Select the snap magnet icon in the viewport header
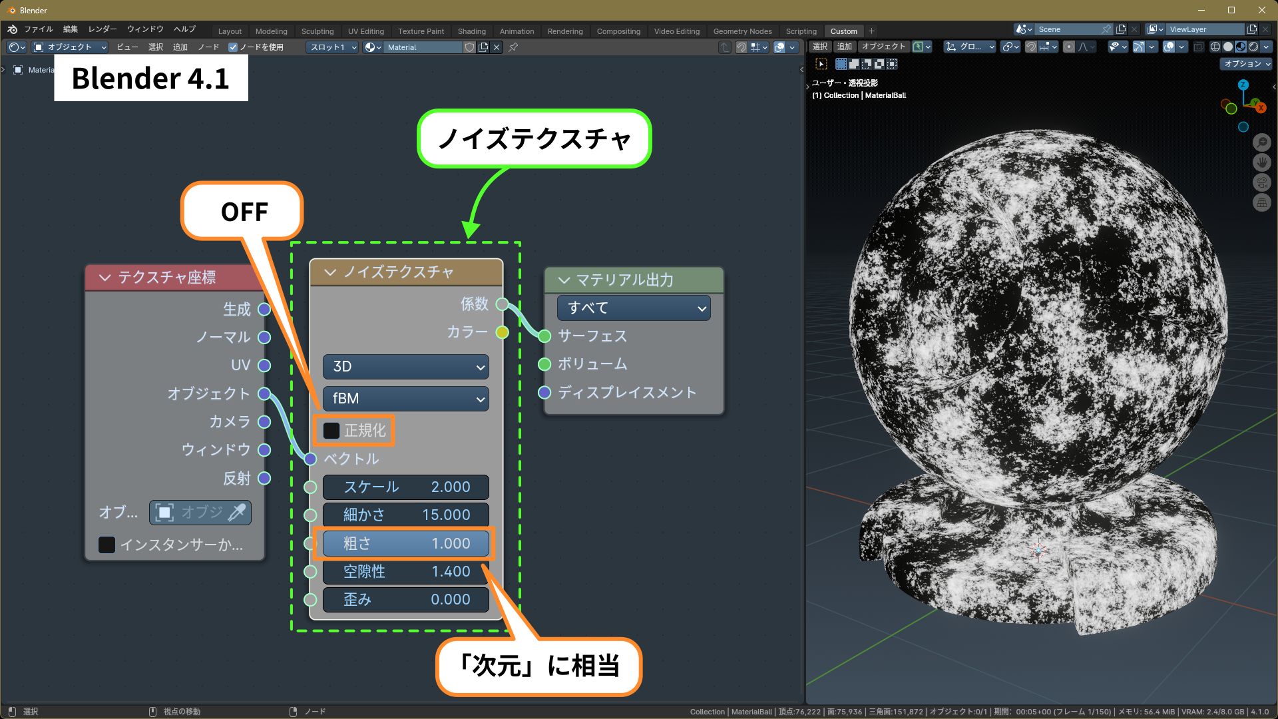The image size is (1278, 719). (x=1030, y=47)
